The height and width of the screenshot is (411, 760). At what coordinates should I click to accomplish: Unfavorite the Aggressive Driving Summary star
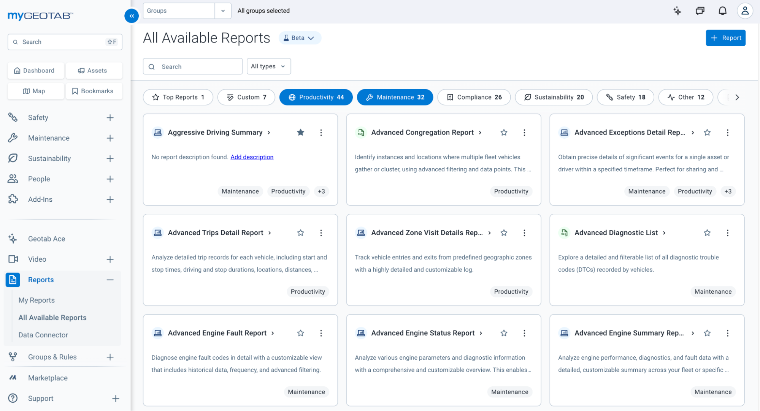coord(300,133)
